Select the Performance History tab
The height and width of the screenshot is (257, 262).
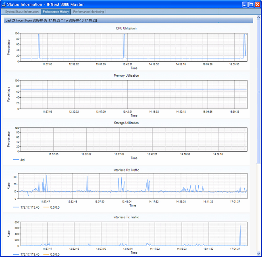56,12
